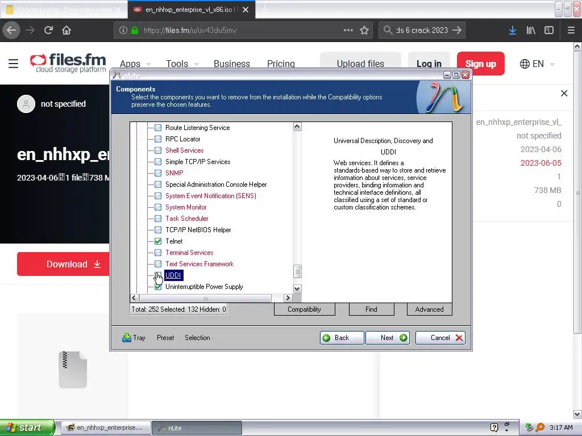Open the EN language dropdown
The height and width of the screenshot is (436, 582).
click(537, 64)
